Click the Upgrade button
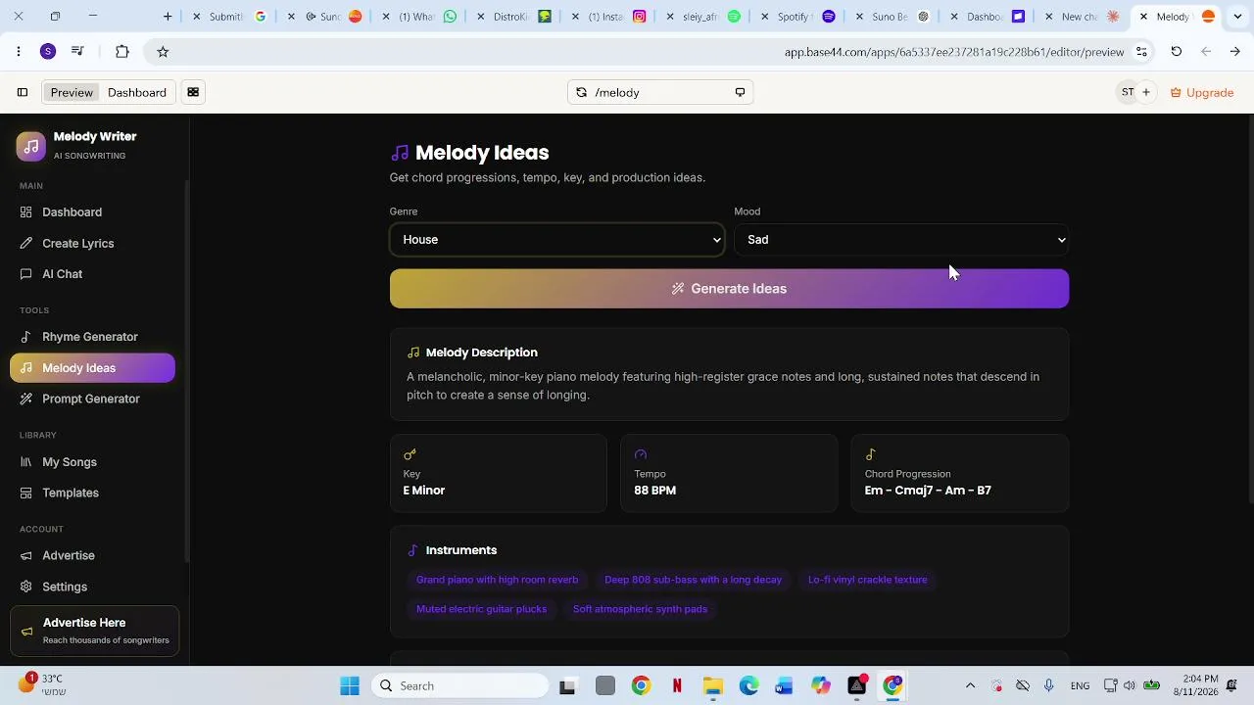 [x=1202, y=93]
